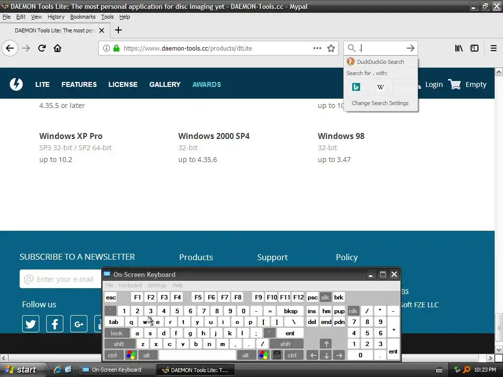Open the AWARDS site navigation link
Screen dimensions: 503x377
[x=207, y=84]
